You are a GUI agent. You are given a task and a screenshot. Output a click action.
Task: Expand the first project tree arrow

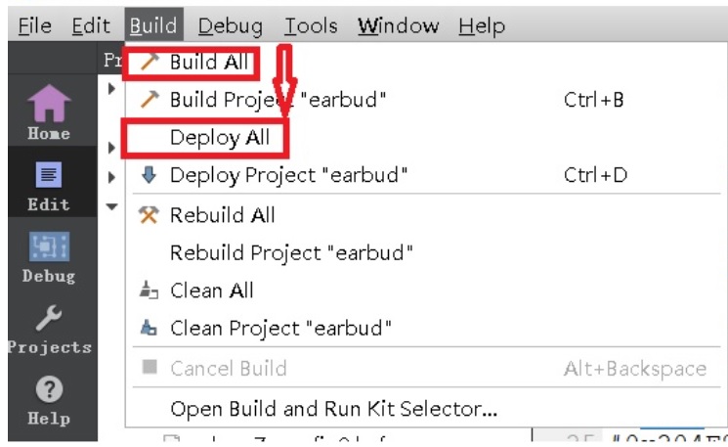coord(111,89)
